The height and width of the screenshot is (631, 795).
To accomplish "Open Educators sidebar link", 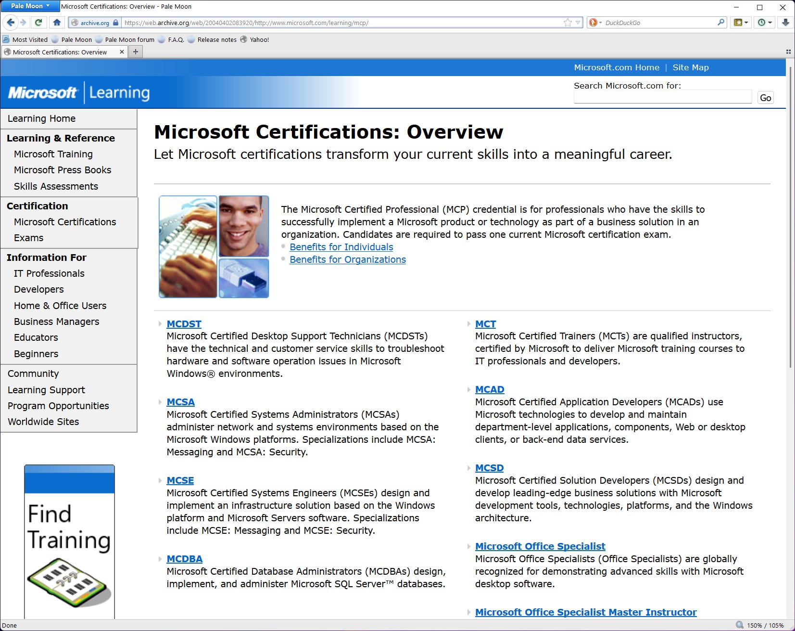I will click(36, 337).
